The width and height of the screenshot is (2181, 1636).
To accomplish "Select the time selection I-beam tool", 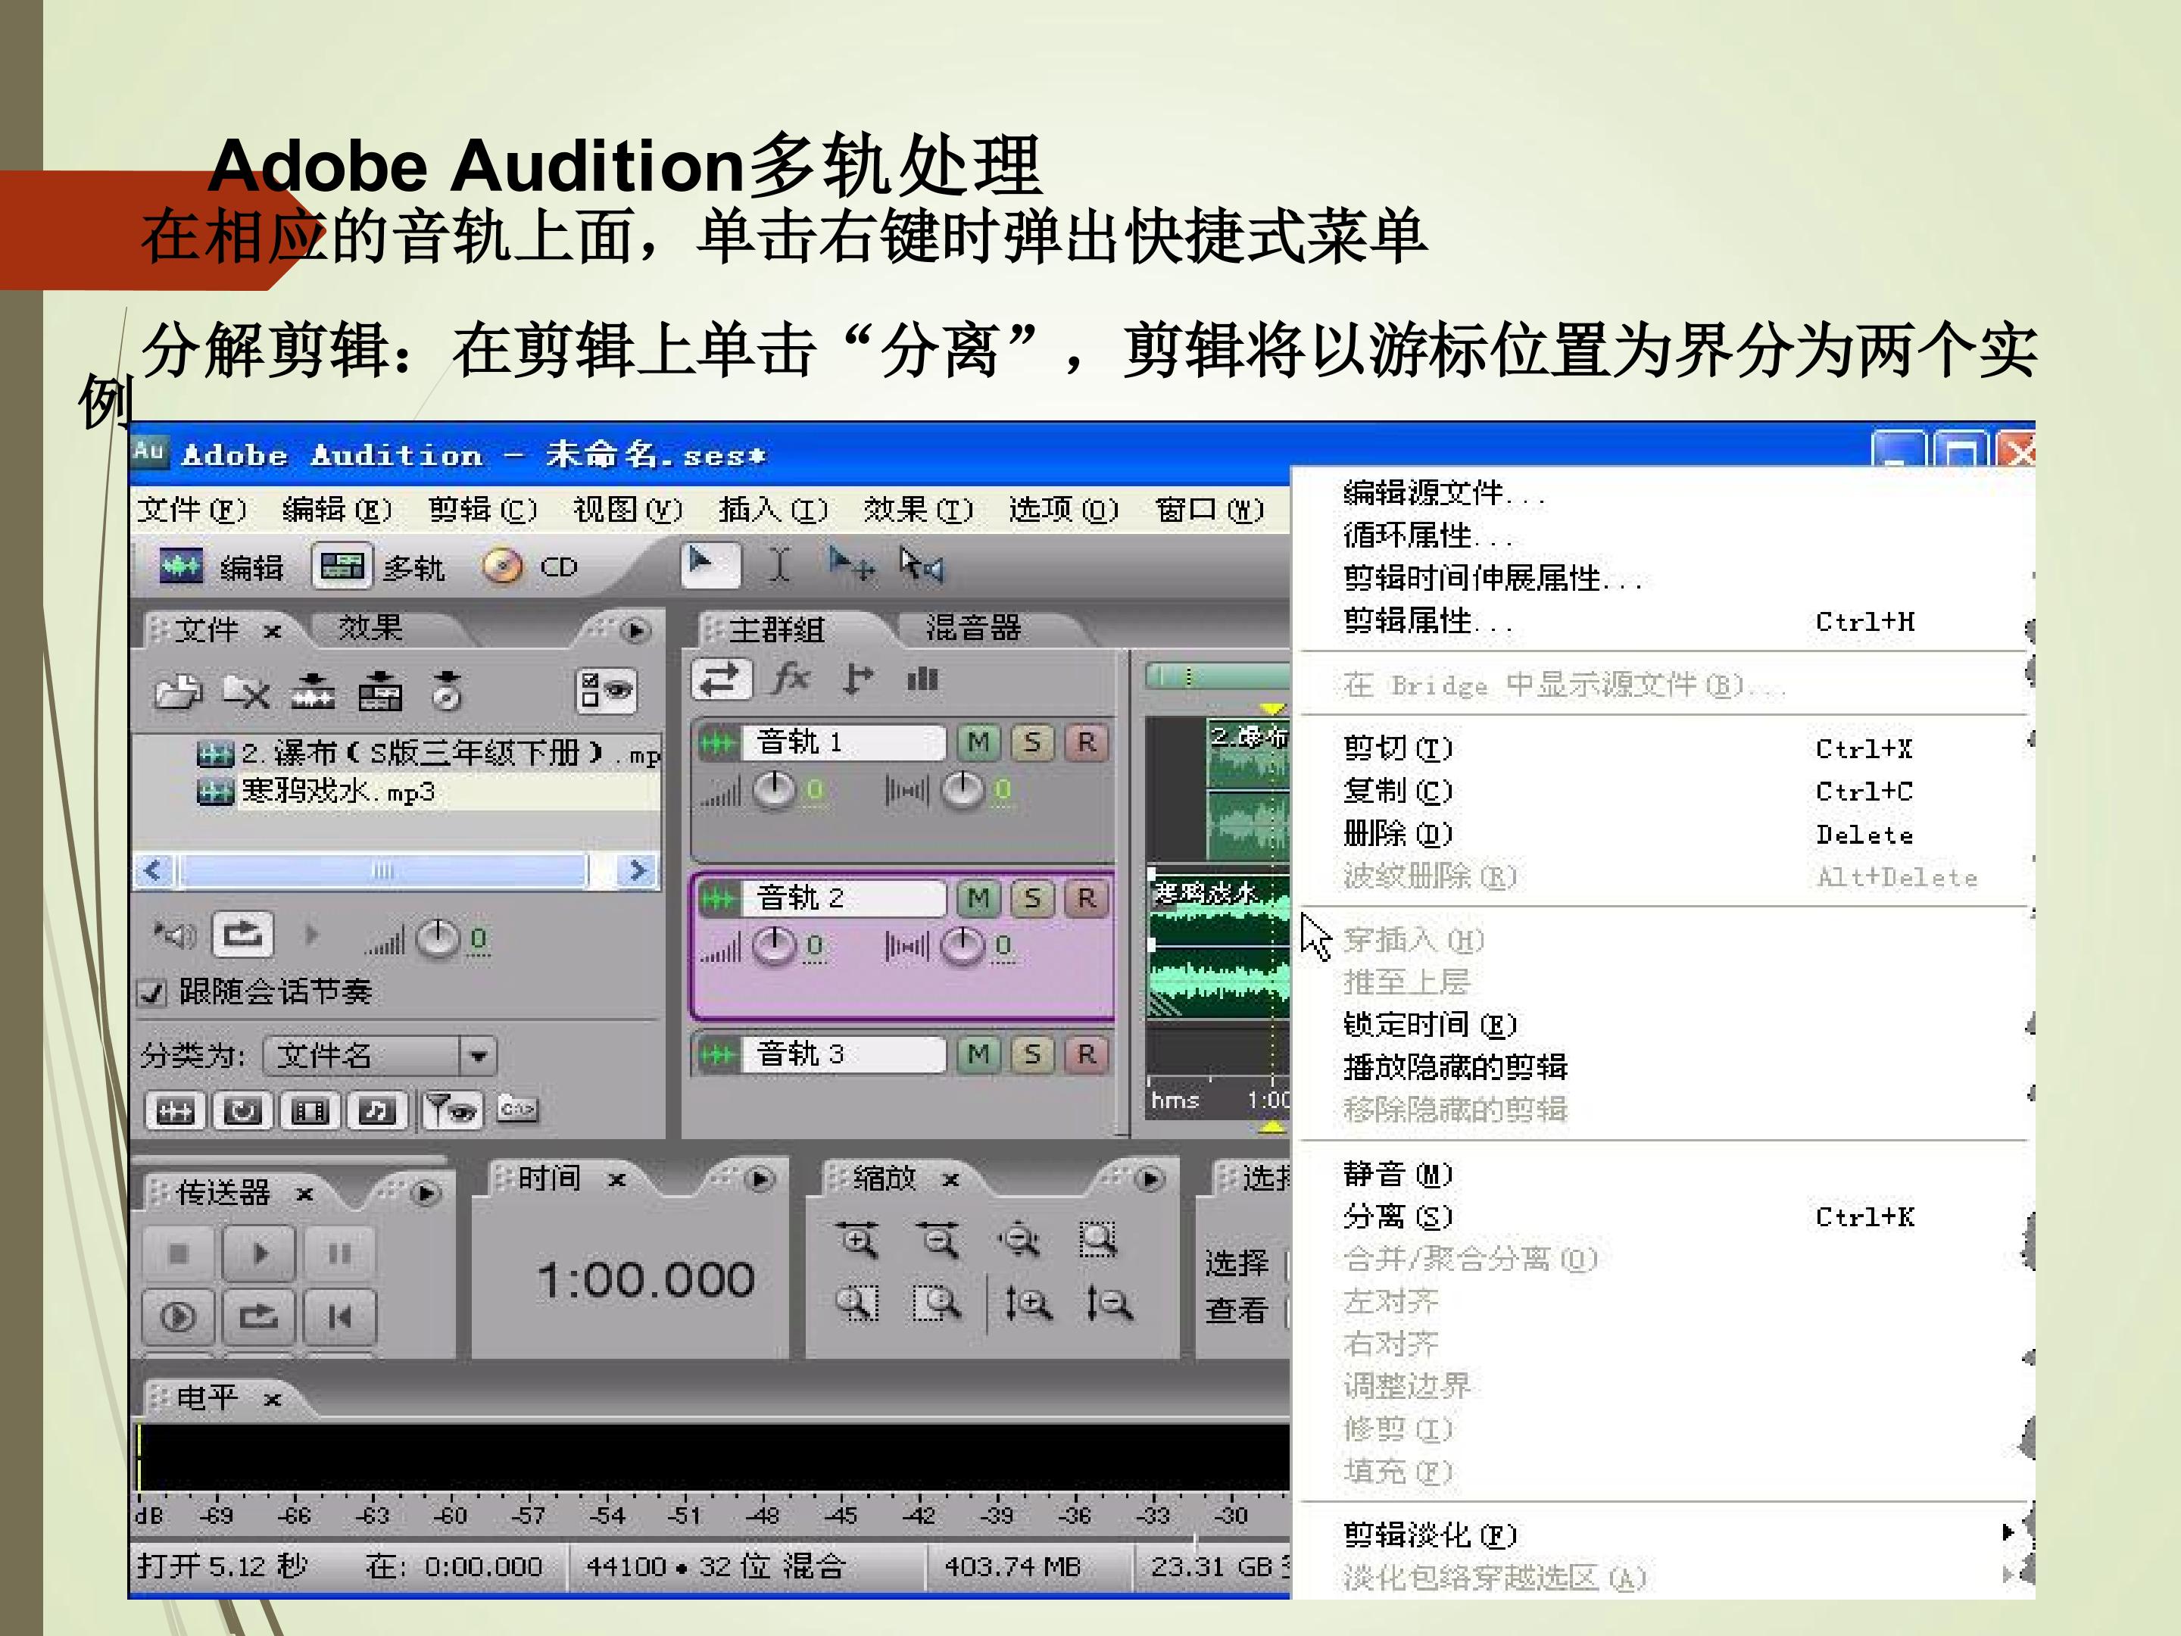I will 779,565.
